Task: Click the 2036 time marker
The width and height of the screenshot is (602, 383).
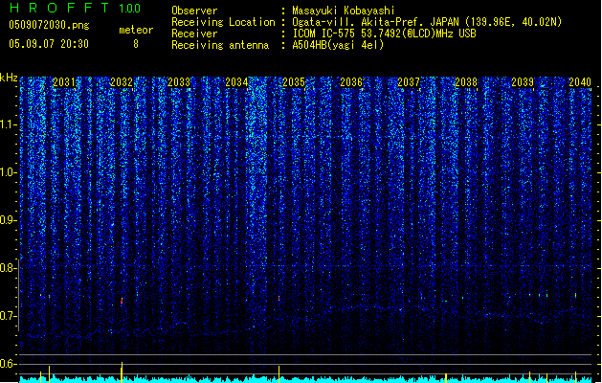Action: coord(351,82)
